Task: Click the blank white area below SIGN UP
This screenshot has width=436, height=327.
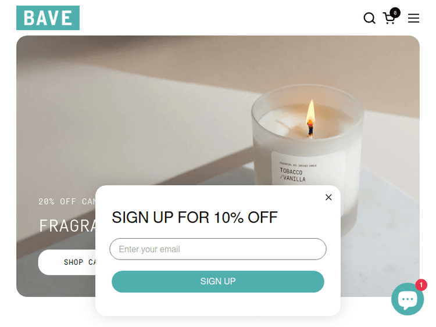Action: tap(218, 304)
